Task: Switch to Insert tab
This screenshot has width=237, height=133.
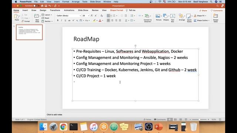Action: (25, 10)
